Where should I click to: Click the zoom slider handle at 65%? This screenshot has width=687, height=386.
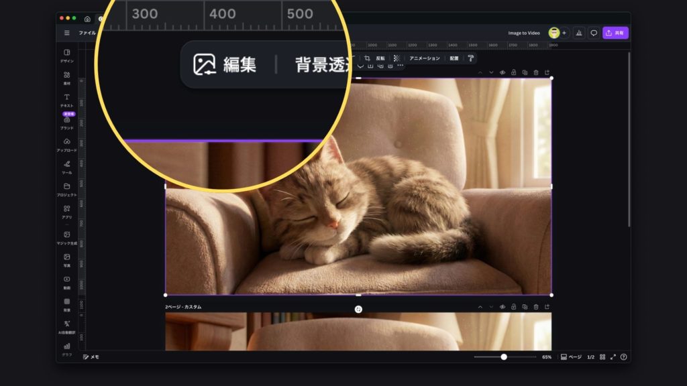tap(504, 357)
